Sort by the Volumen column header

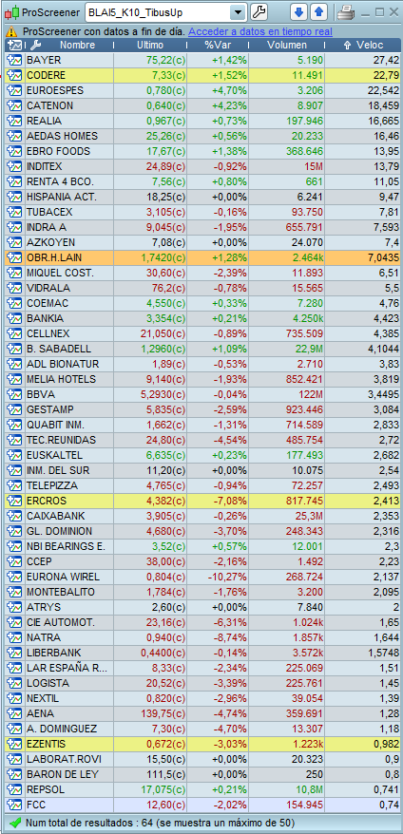click(x=287, y=46)
